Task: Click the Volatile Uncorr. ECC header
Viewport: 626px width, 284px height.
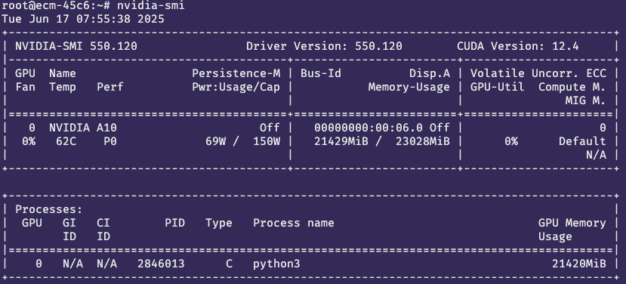Action: click(x=538, y=73)
